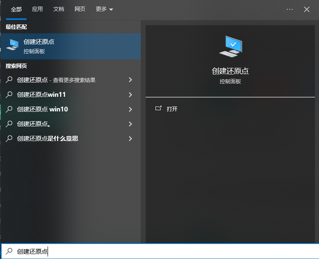Click search icon beside 创建还原点win11
Viewport: 319px width, 259px height.
point(9,94)
